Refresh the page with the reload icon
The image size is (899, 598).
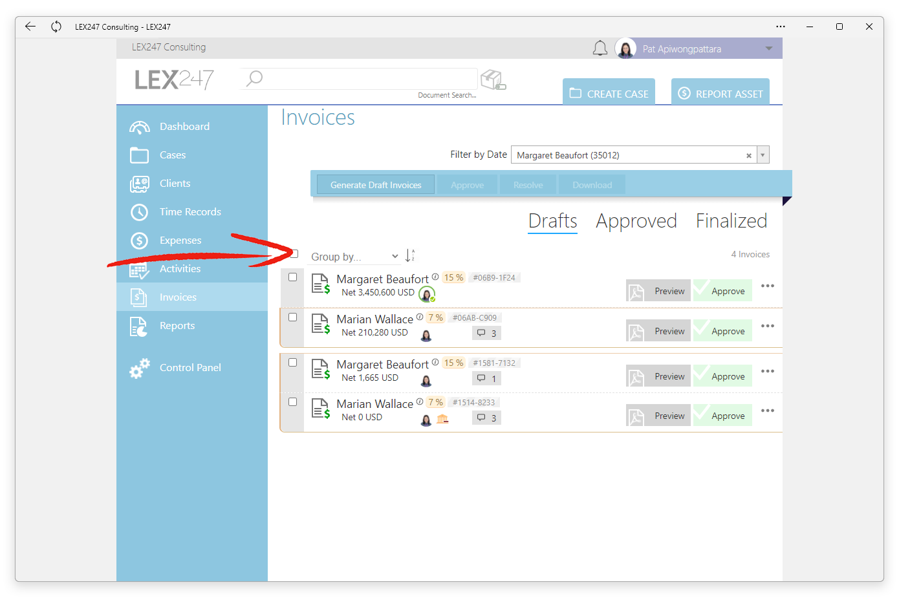pos(56,27)
